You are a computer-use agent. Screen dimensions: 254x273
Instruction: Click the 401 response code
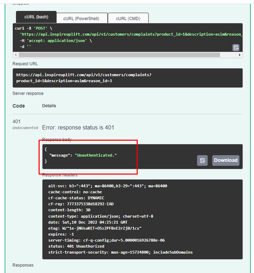(x=17, y=121)
